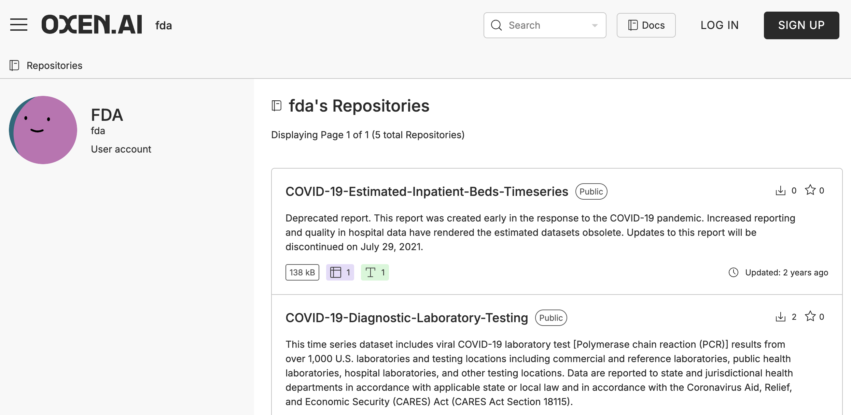Open COVID-19-Diagnostic-Laboratory-Testing repository link

(x=406, y=318)
